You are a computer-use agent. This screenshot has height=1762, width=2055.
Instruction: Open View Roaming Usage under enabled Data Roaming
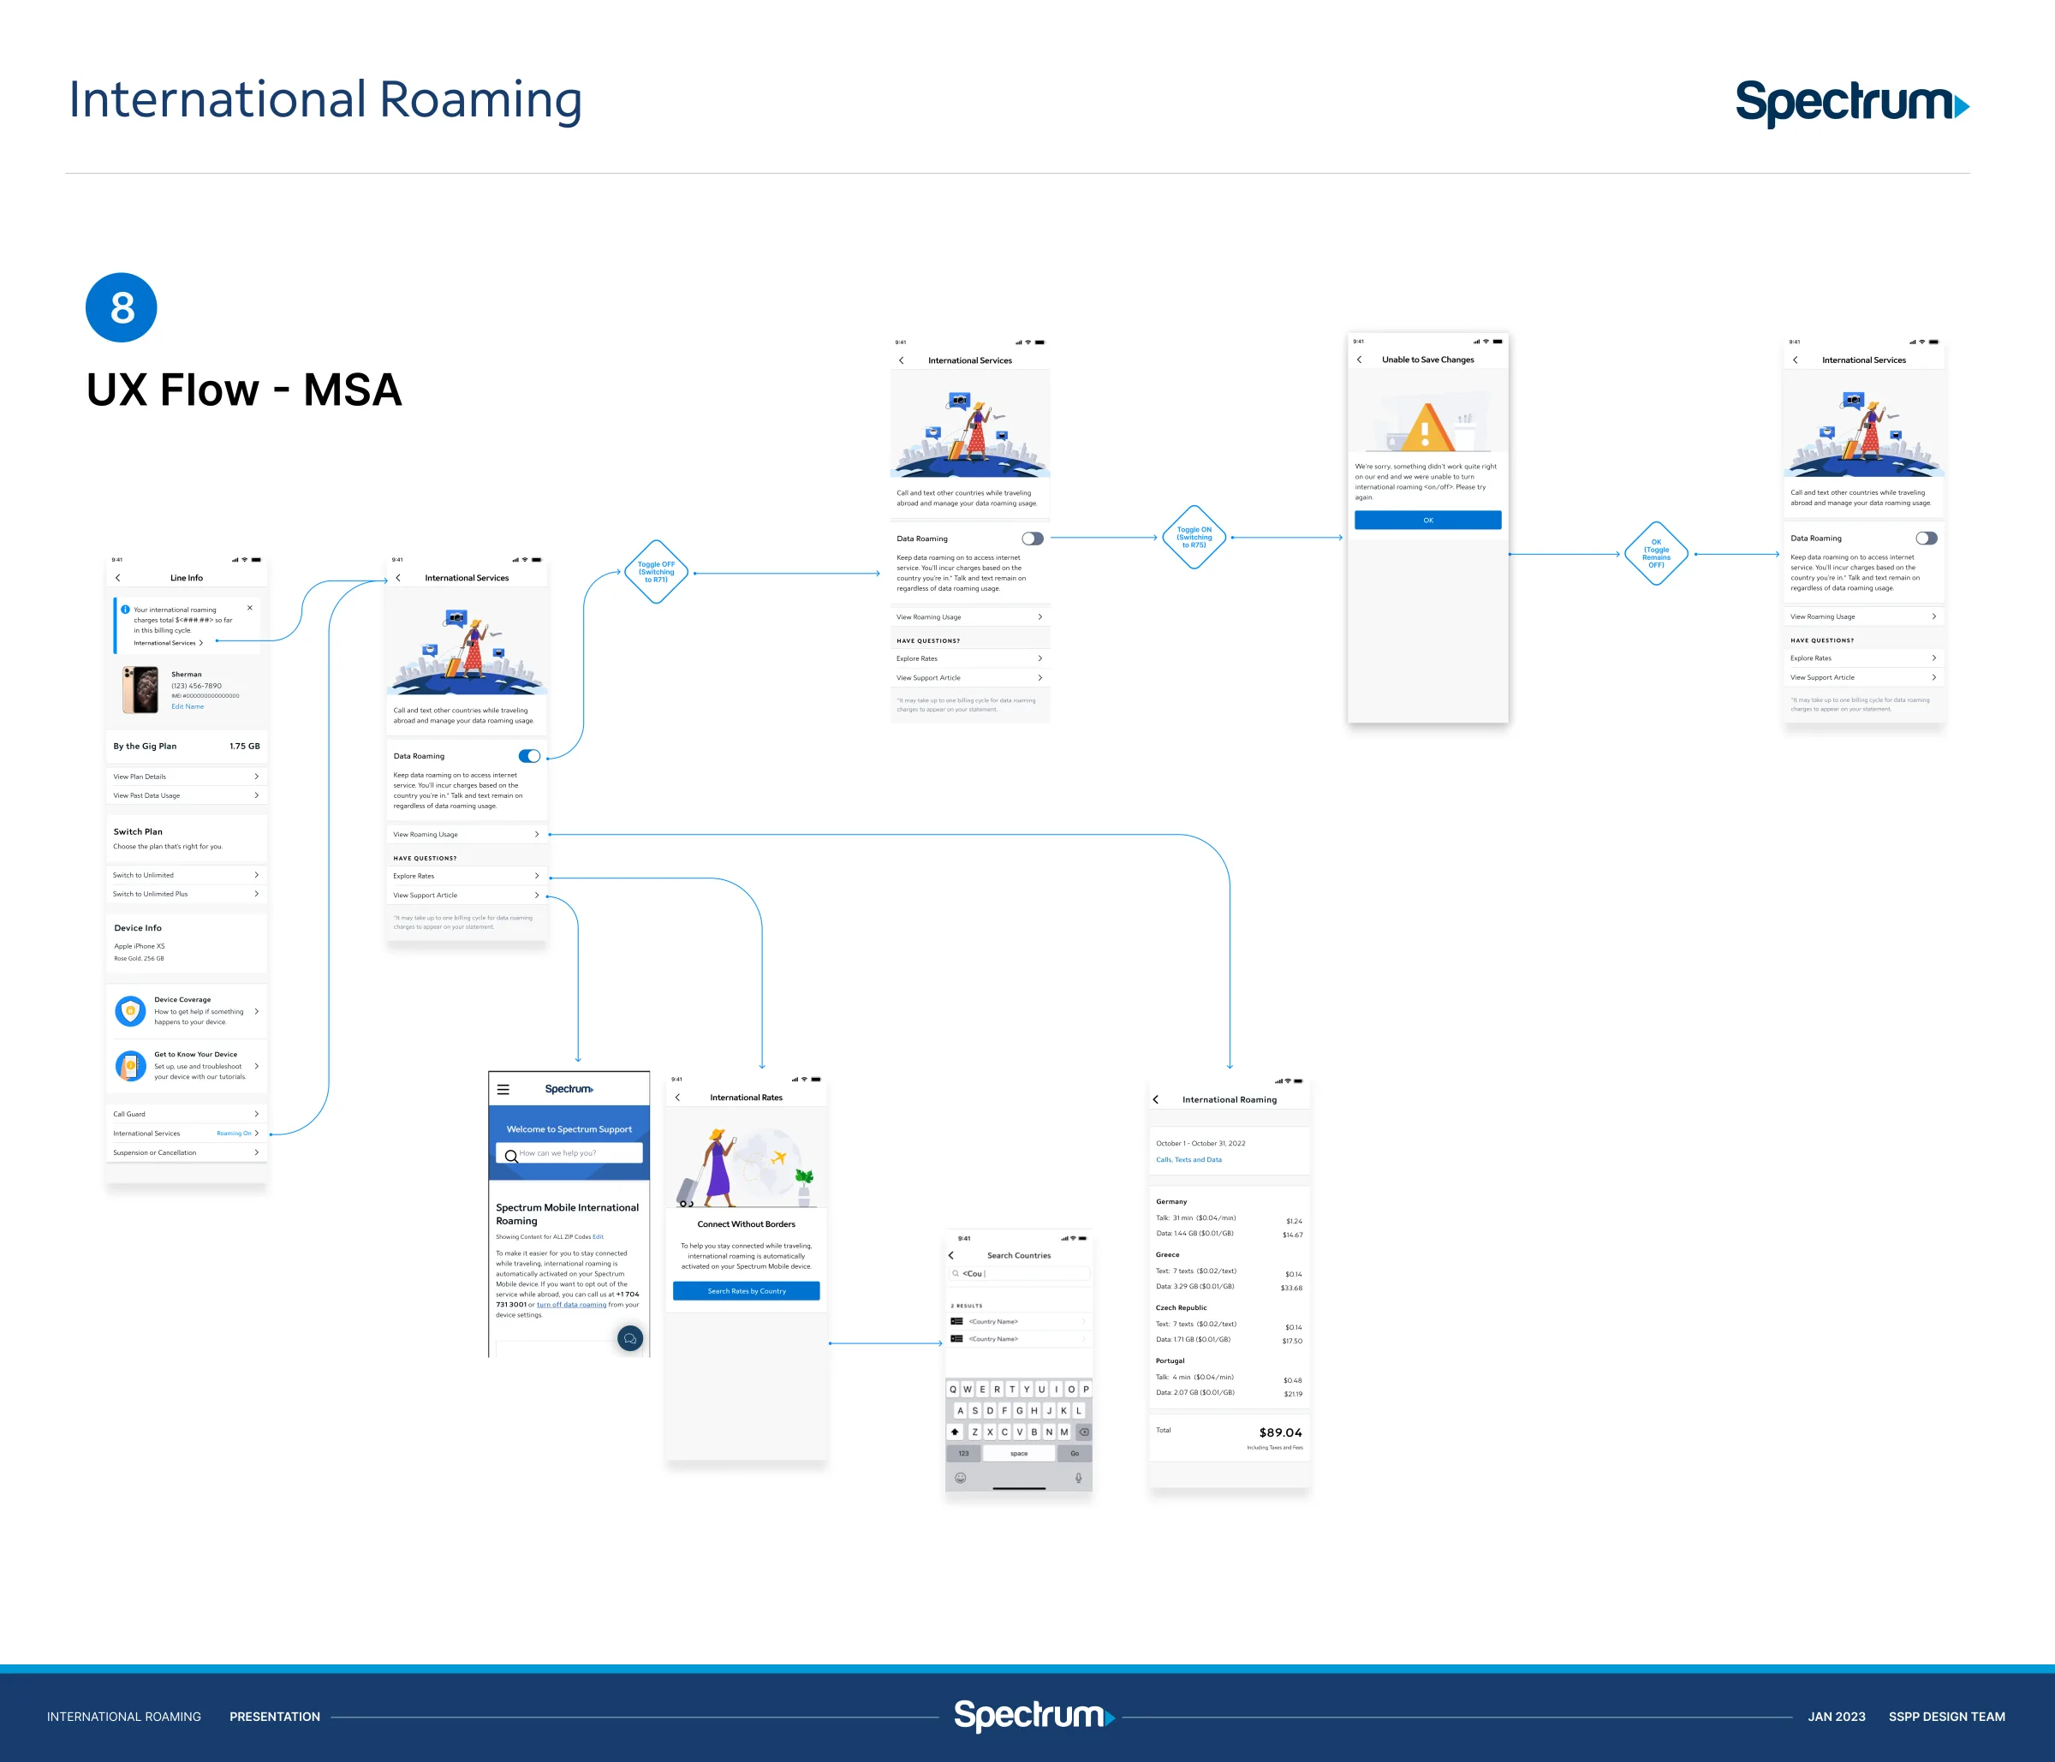coord(466,834)
